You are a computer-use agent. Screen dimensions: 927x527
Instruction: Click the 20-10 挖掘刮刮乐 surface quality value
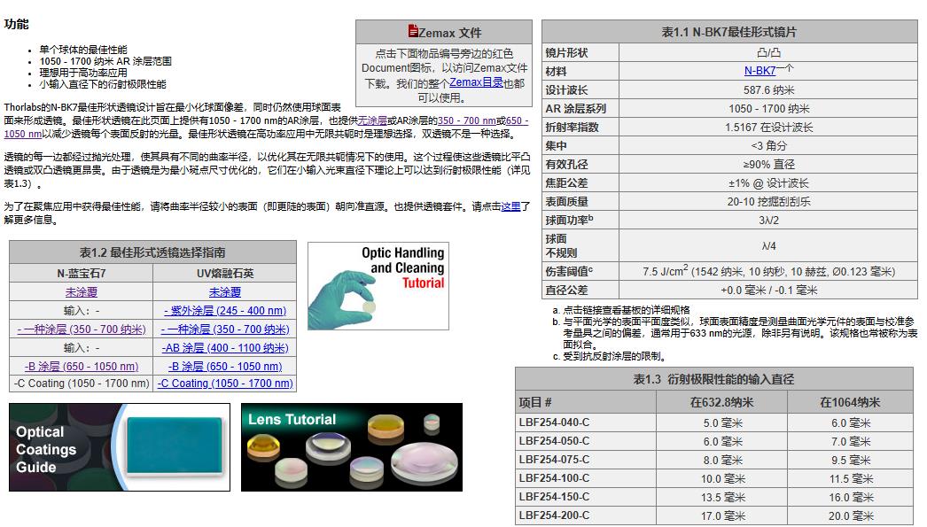pos(768,201)
